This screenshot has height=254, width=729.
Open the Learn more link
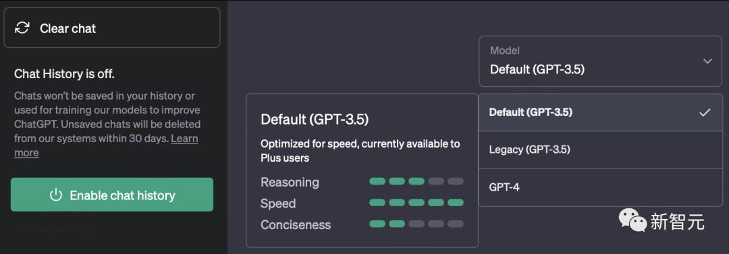click(106, 146)
